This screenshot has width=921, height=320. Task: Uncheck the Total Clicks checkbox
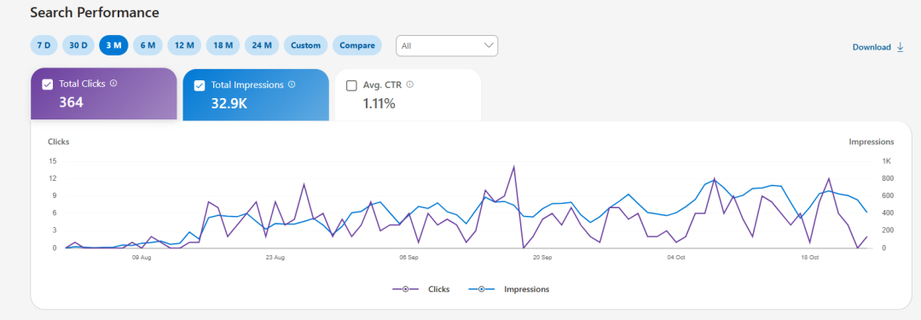48,85
